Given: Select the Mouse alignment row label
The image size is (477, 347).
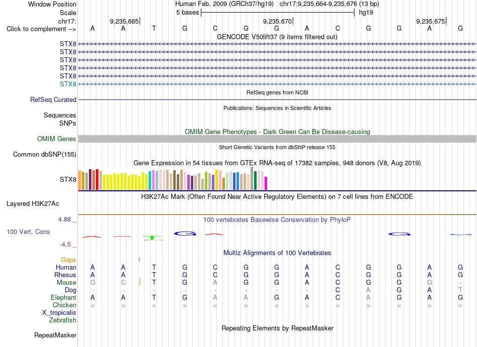Looking at the screenshot, I should click(66, 283).
